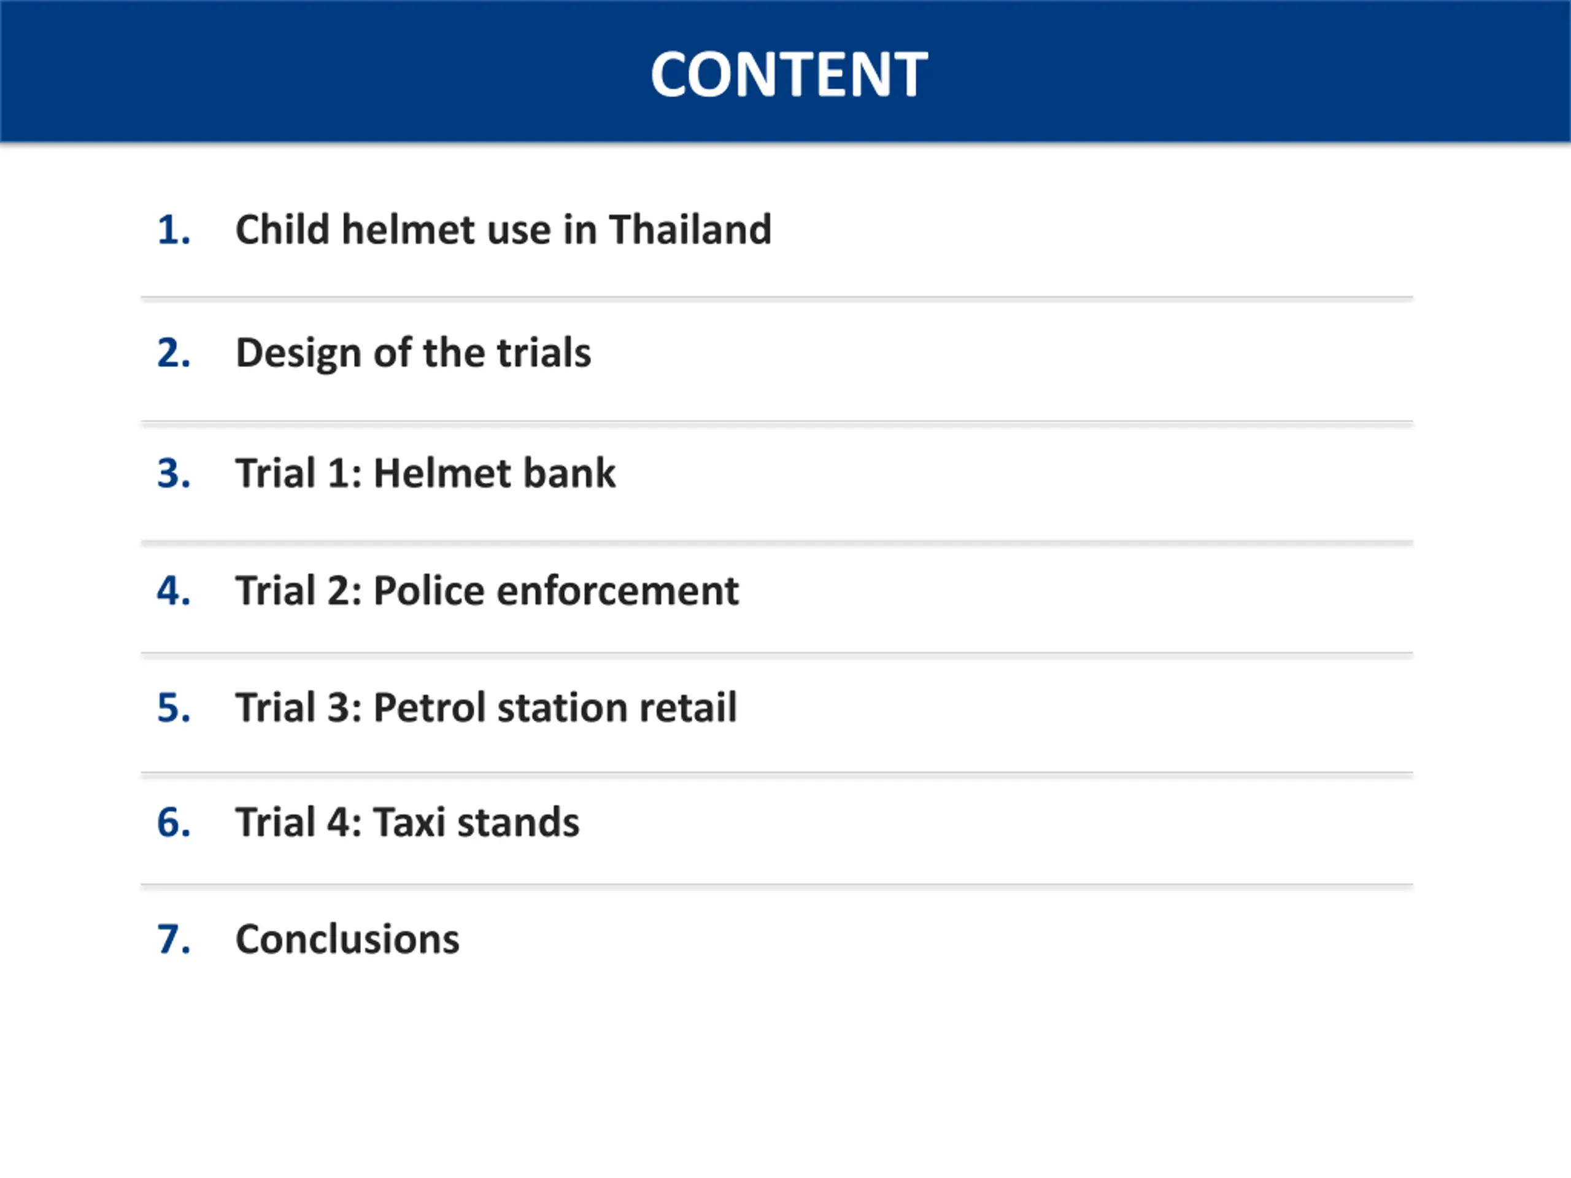Select the blue number 7 marker

173,939
